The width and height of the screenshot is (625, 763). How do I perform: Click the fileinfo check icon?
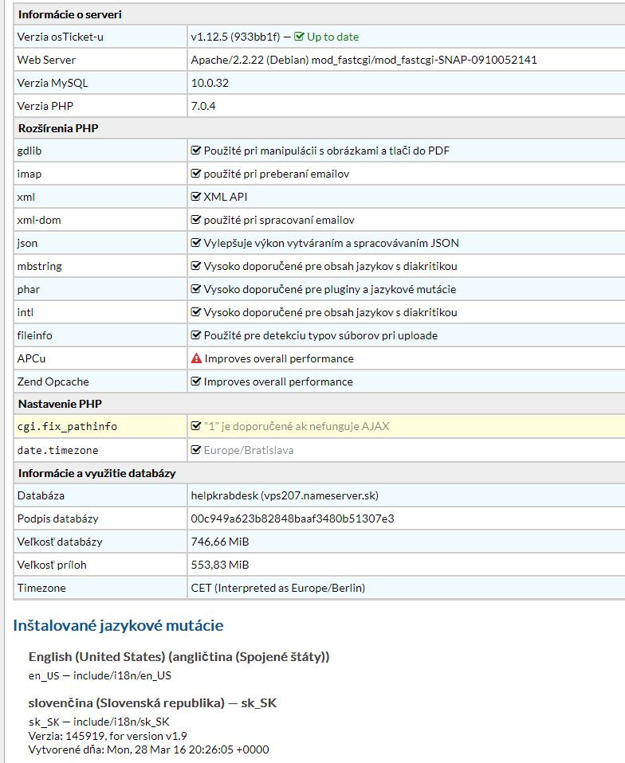(196, 335)
